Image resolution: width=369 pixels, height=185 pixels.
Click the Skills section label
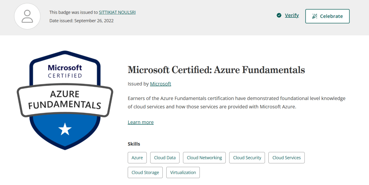tap(134, 144)
